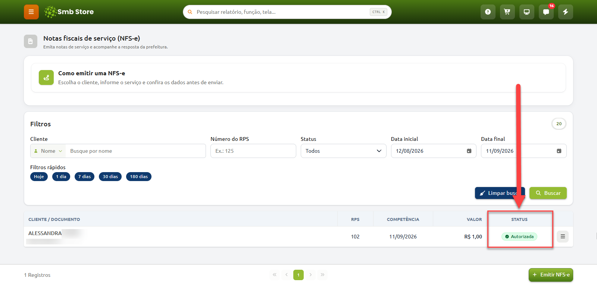Apply the Hoje quick filter
Viewport: 597px width, 285px height.
click(x=39, y=177)
